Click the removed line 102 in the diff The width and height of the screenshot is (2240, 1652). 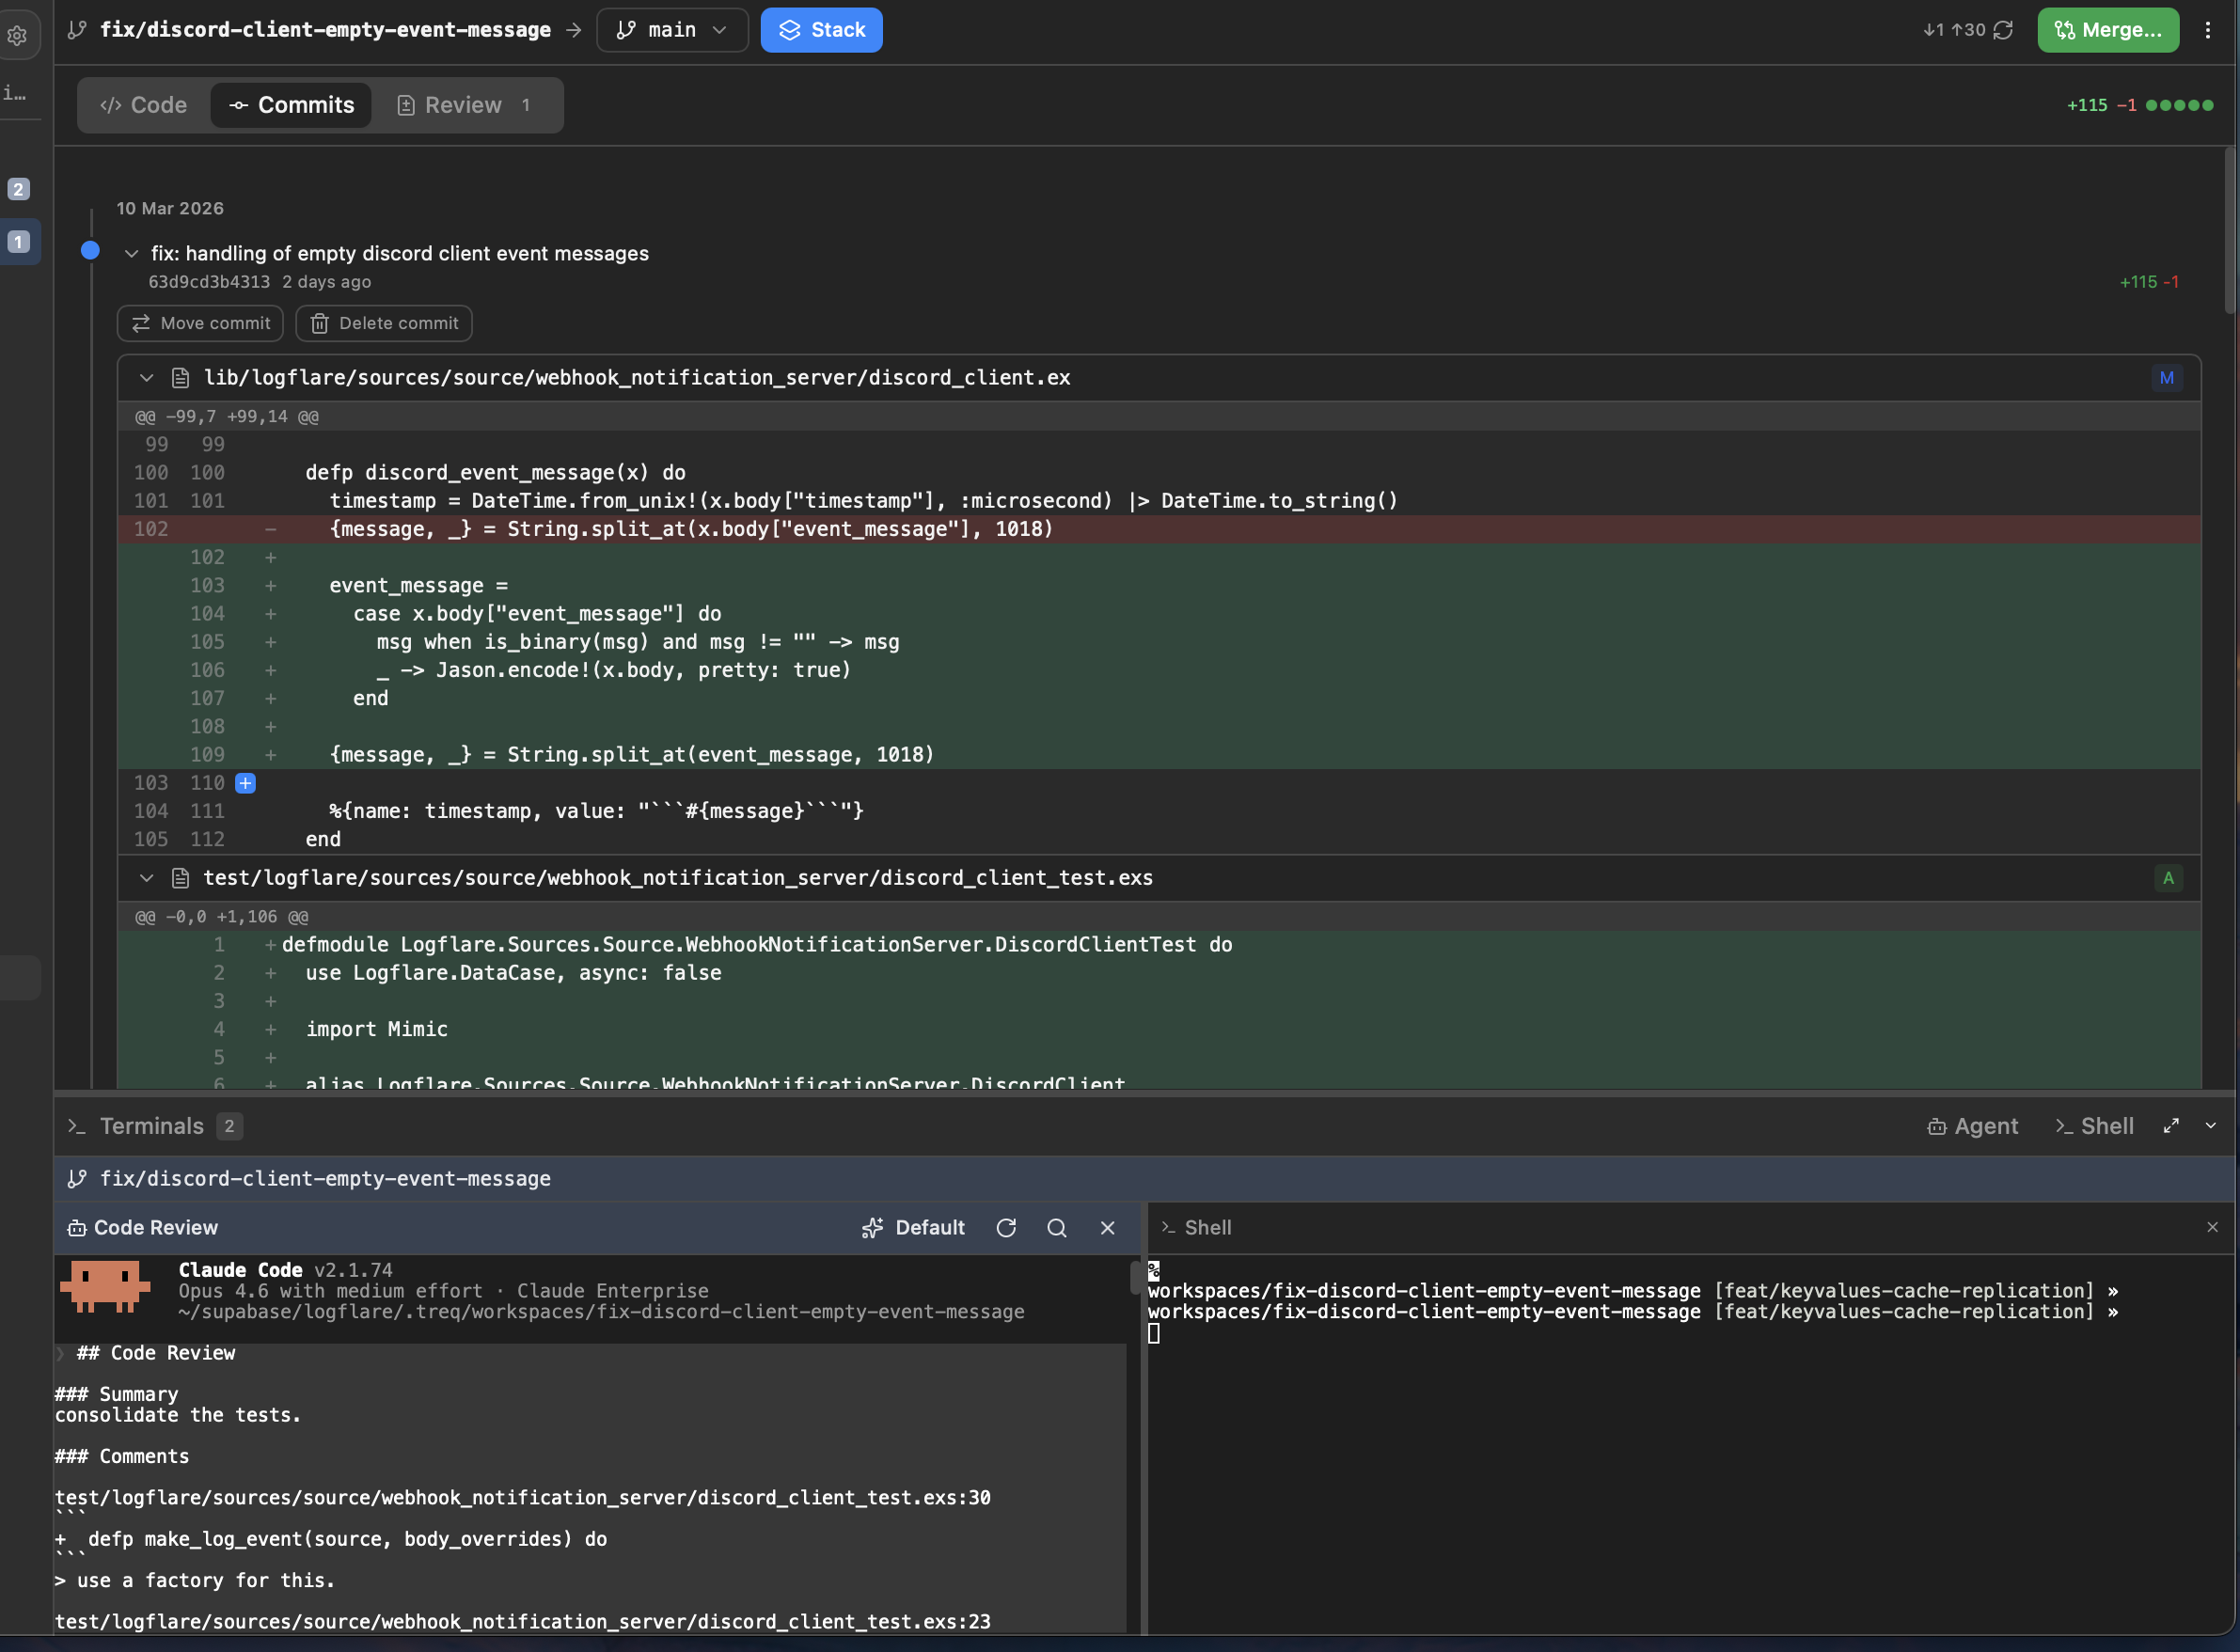[1159, 529]
